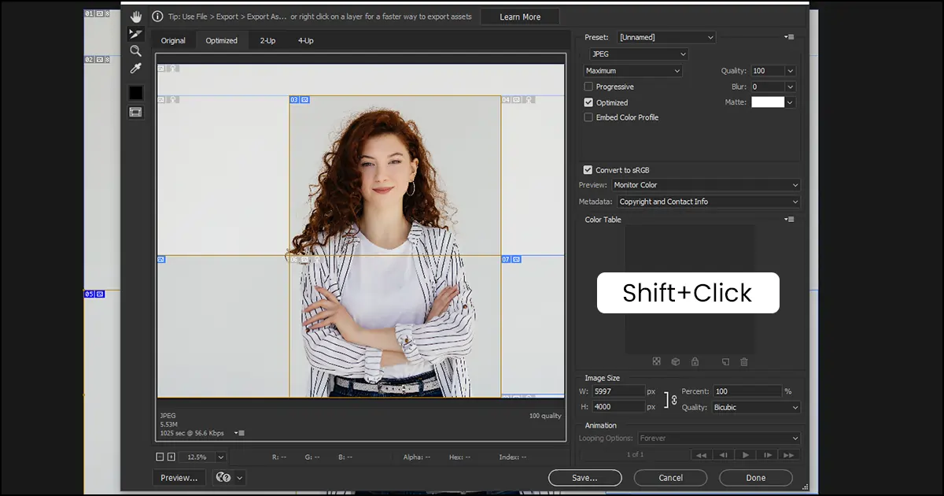Click the Save button
The width and height of the screenshot is (944, 496).
pos(584,477)
